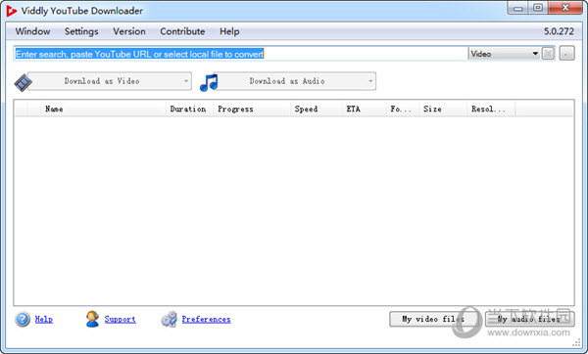Open the Settings menu
The image size is (588, 354).
tap(81, 31)
